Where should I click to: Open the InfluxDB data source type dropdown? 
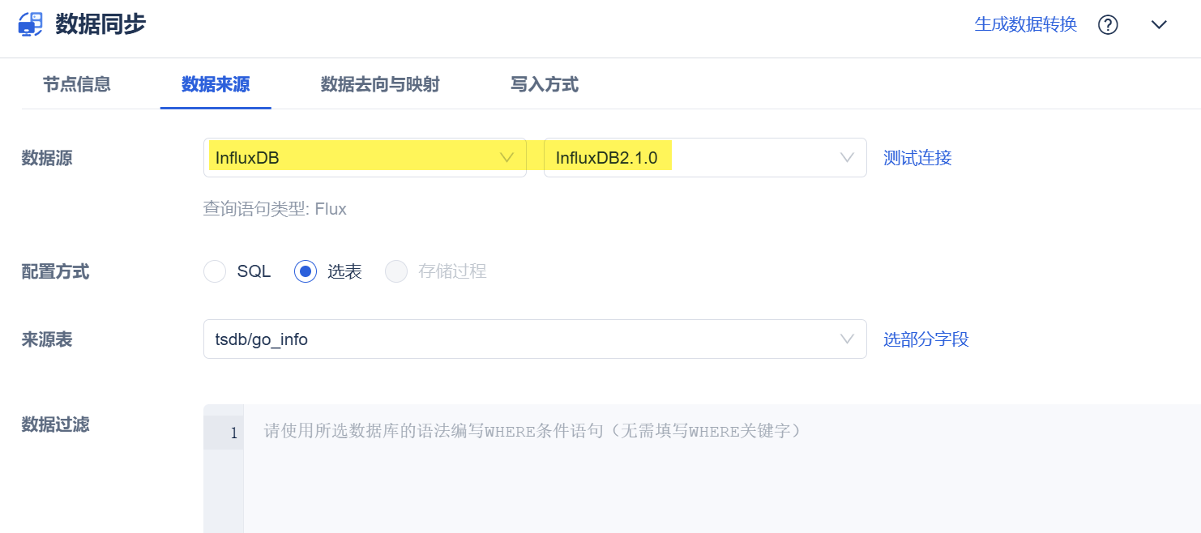pyautogui.click(x=365, y=158)
